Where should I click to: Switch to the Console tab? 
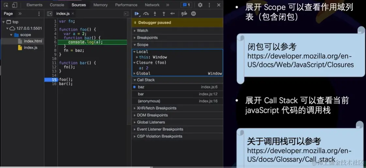click(x=57, y=5)
